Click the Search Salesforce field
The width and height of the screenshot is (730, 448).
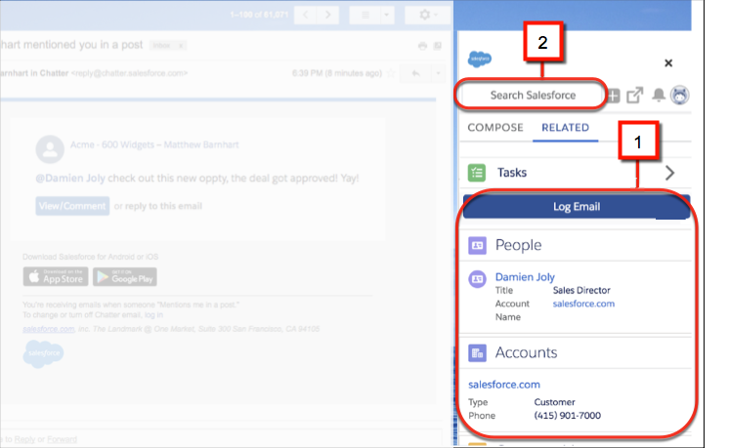(x=533, y=95)
